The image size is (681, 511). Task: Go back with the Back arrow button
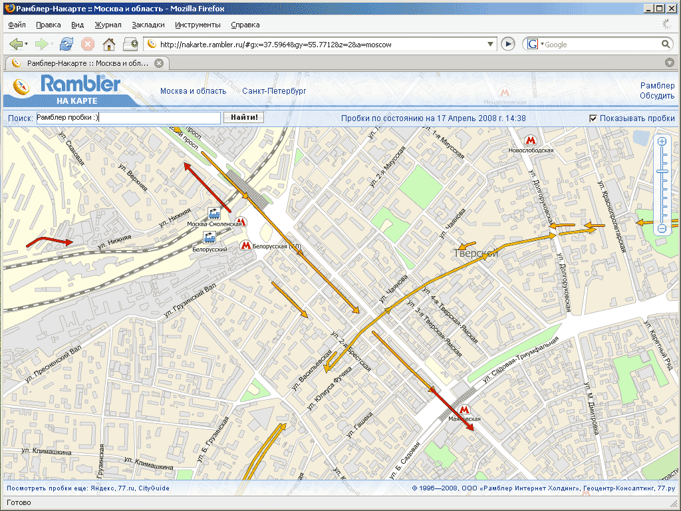pos(16,44)
